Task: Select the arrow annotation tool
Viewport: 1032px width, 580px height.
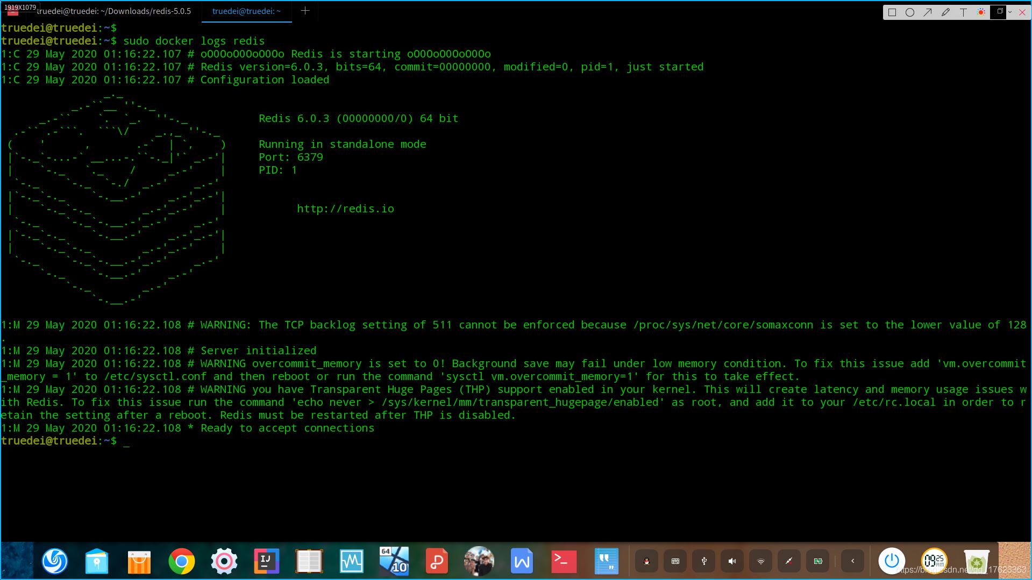Action: point(928,12)
